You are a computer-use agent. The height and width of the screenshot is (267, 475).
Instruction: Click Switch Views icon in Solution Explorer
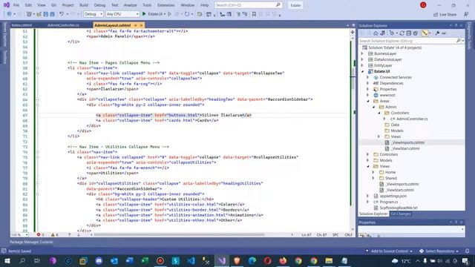click(x=383, y=33)
